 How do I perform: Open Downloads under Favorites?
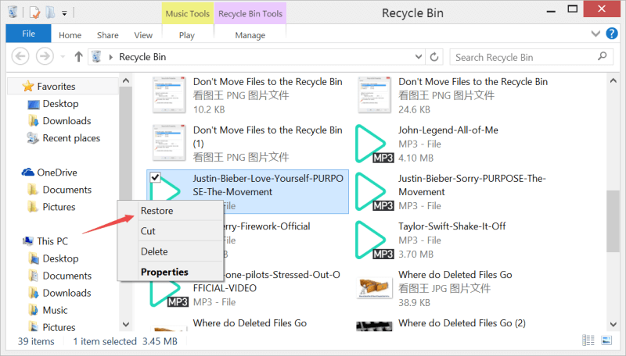67,121
